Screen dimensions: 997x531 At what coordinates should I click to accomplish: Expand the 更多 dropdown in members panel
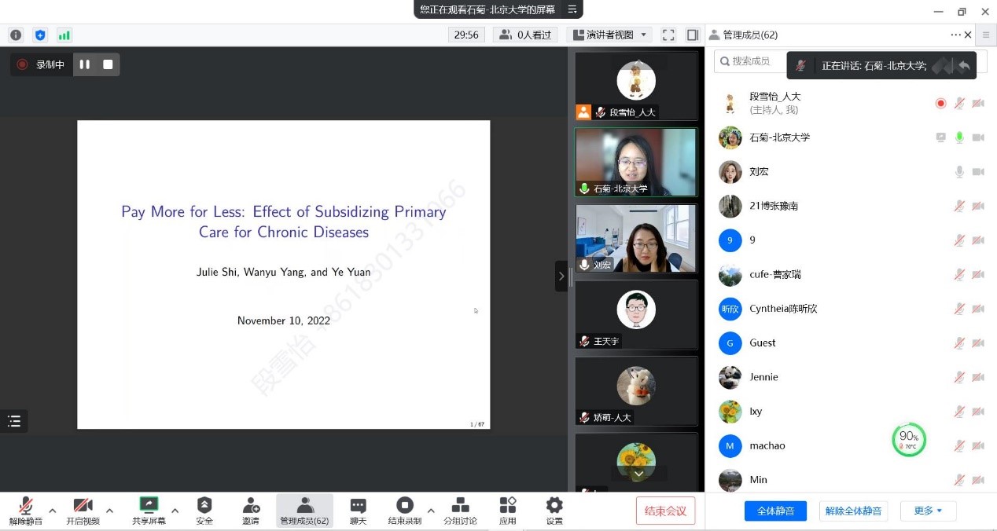[x=928, y=511]
